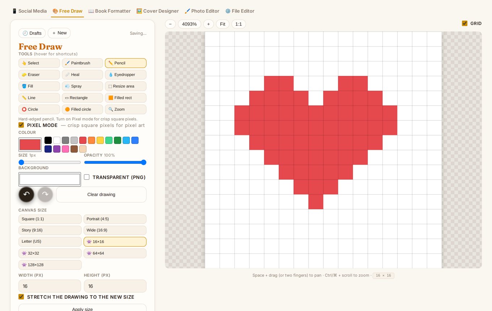Pick the Paintbrush tool

(x=82, y=63)
